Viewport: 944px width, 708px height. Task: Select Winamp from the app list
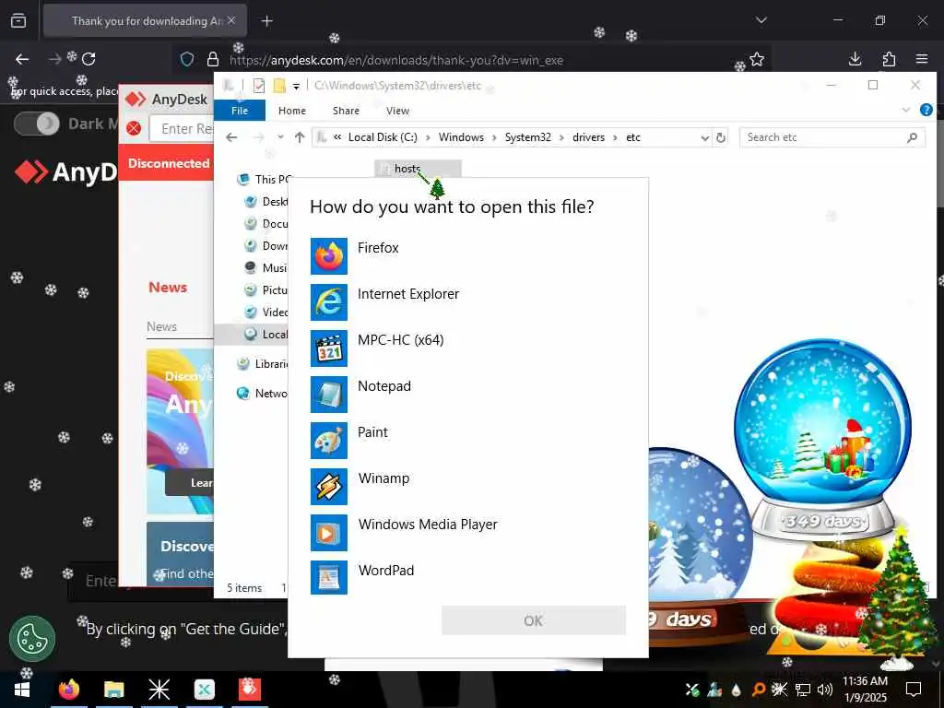point(467,487)
